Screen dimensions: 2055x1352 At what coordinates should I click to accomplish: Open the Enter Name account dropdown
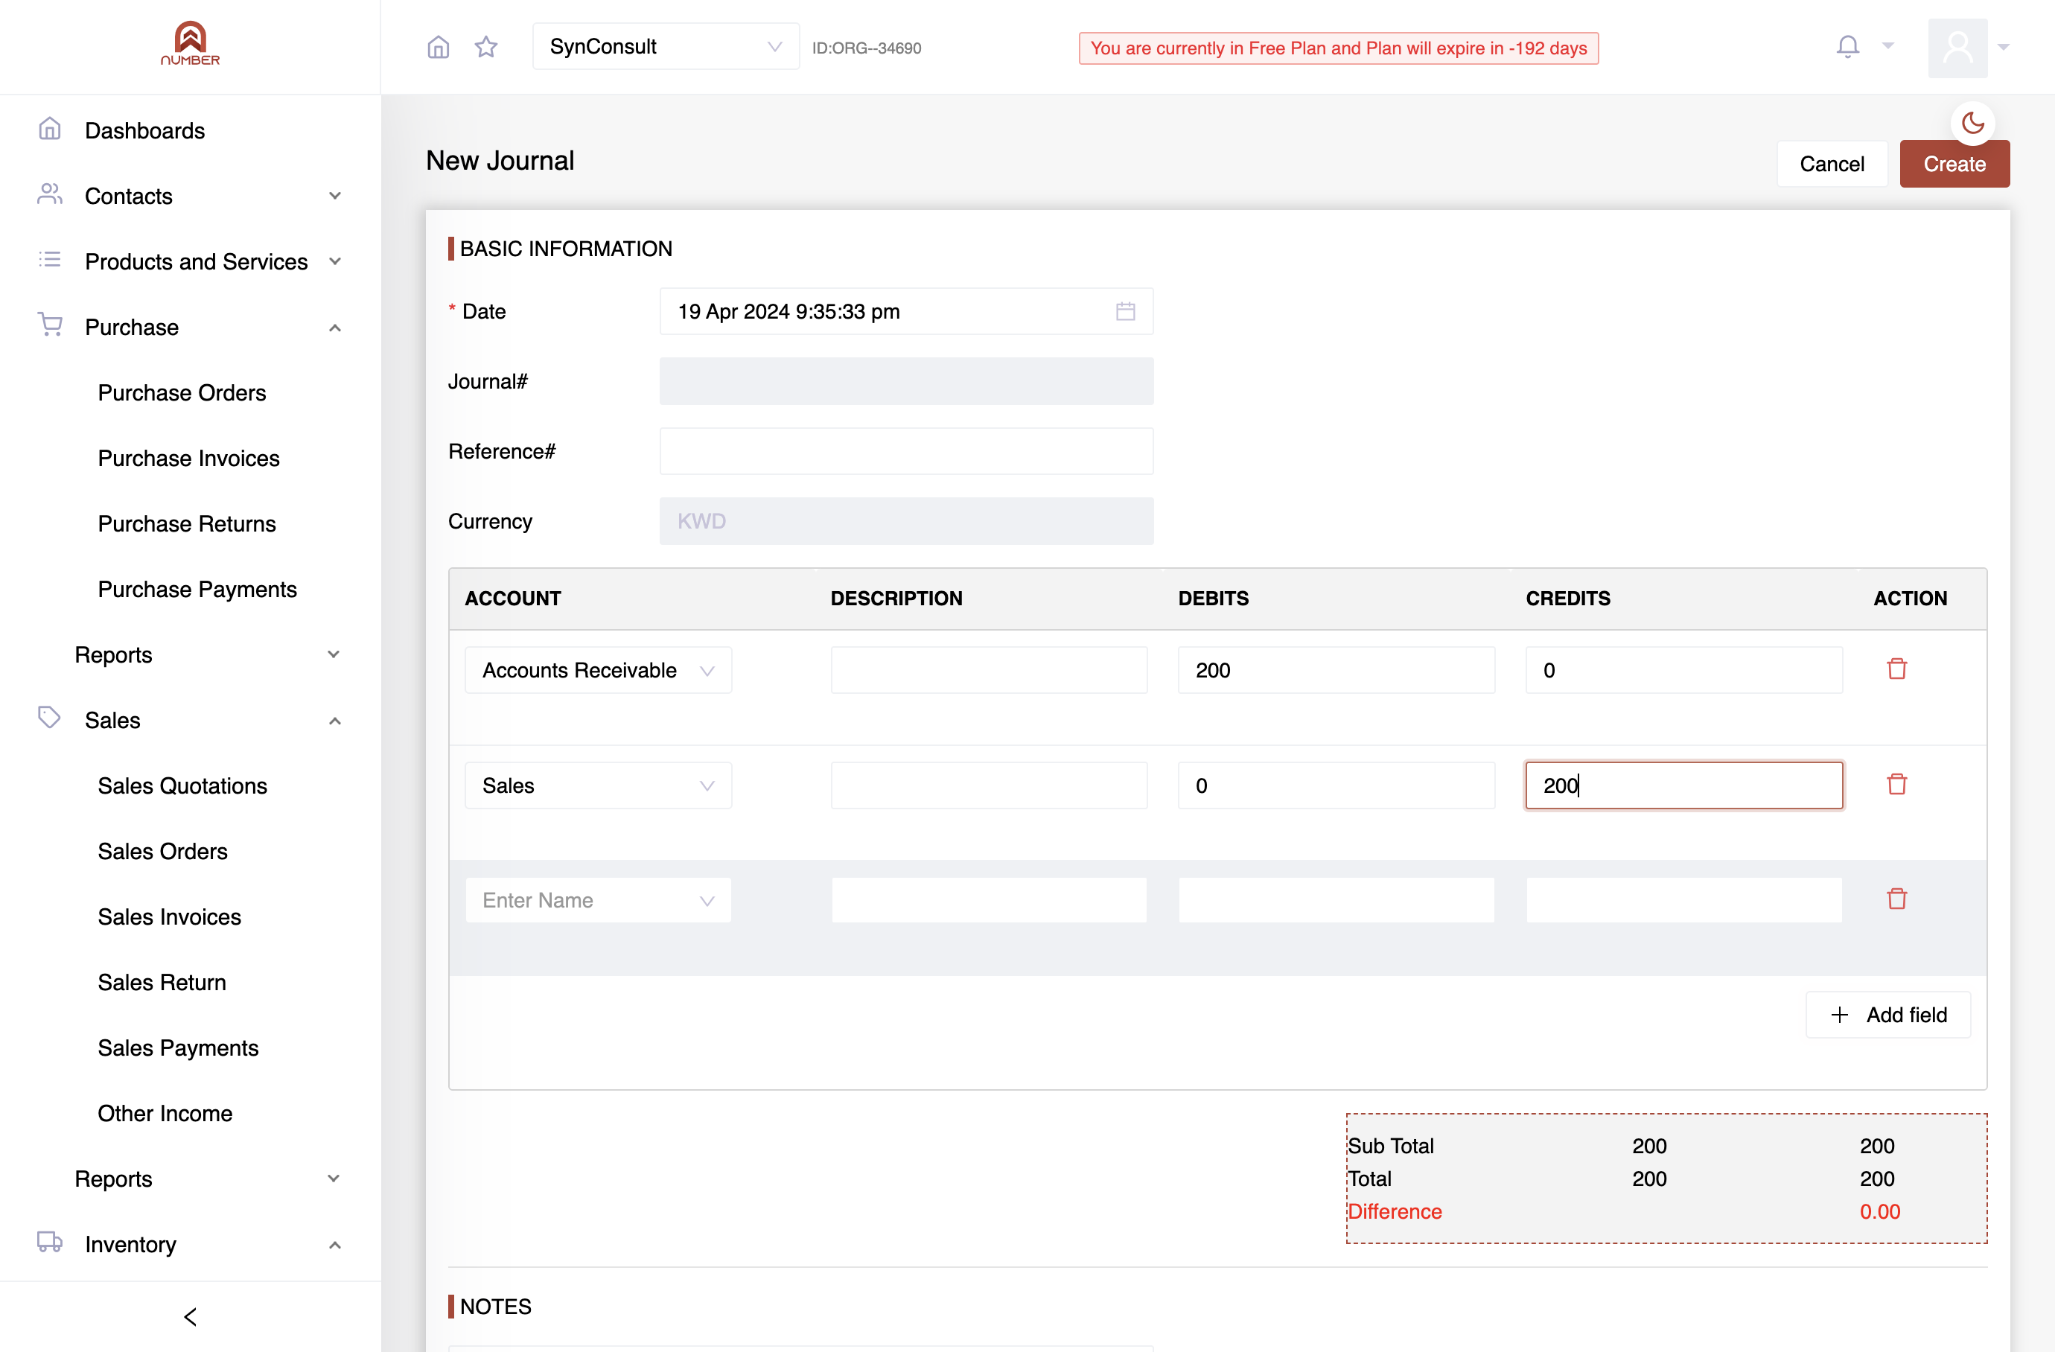599,901
